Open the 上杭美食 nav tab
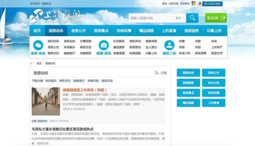Viewport: 255px width, 146px height. pyautogui.click(x=169, y=30)
